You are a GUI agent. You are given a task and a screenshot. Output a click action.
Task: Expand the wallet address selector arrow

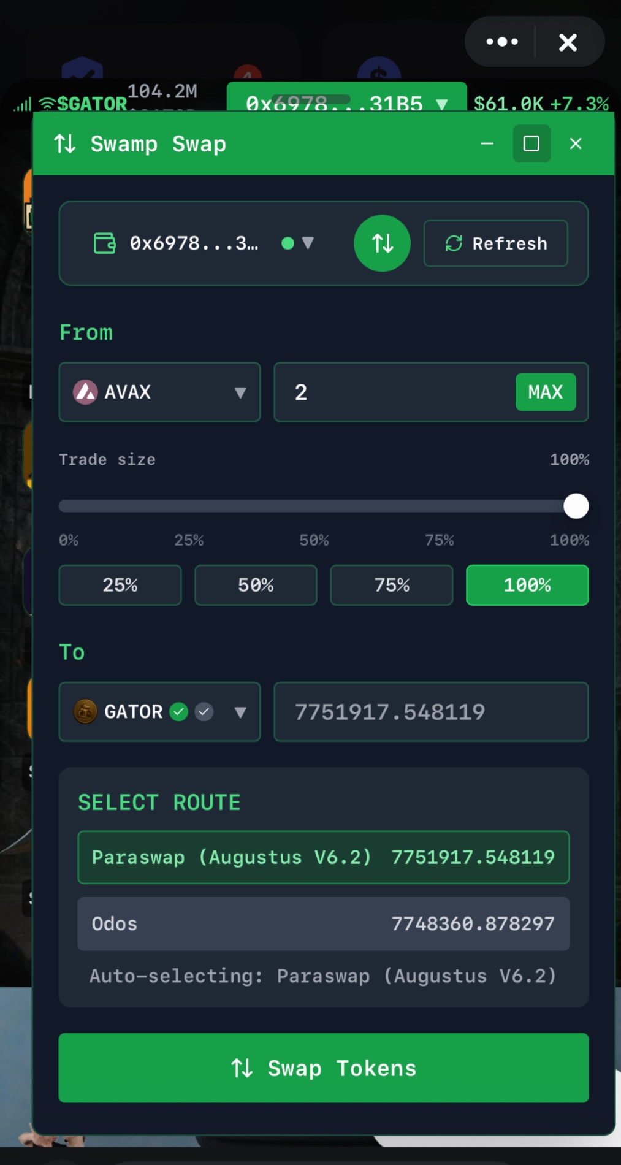(308, 243)
